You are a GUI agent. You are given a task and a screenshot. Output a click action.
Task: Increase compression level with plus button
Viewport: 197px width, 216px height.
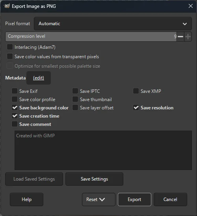(x=188, y=37)
